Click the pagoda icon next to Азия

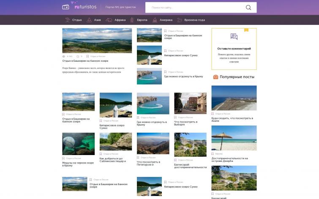pyautogui.click(x=89, y=20)
